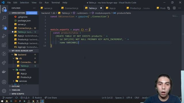Open the Manage gear icon
The image size is (184, 103).
pos(4,91)
